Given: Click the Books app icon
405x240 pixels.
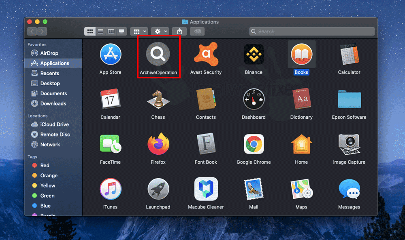Looking at the screenshot, I should click(x=301, y=54).
